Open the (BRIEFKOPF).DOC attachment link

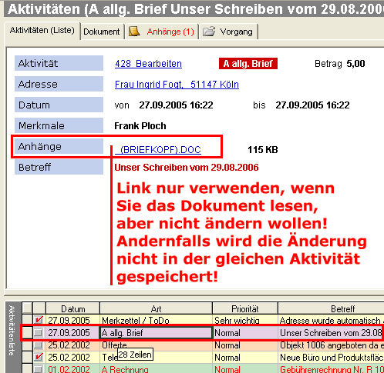(x=158, y=150)
